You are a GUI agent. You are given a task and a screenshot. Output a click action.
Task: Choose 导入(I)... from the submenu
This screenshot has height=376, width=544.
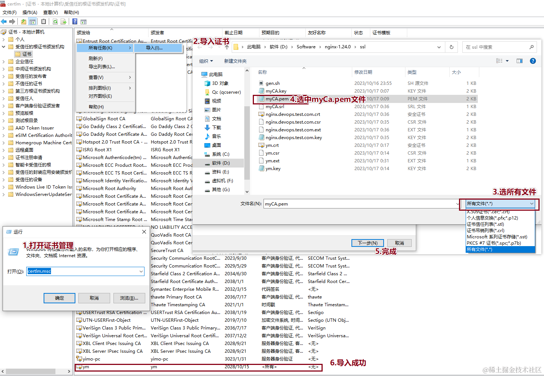[x=154, y=48]
